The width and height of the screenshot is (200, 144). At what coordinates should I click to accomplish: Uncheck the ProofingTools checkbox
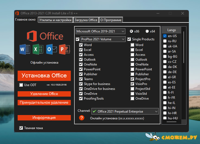(81, 99)
